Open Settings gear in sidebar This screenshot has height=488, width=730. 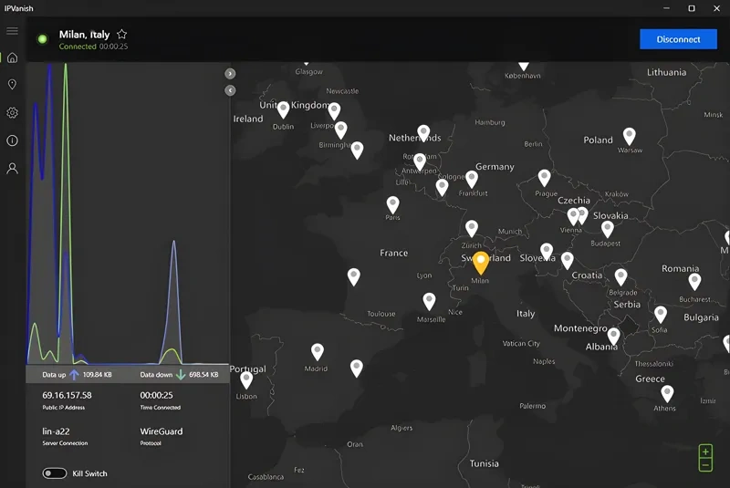[12, 112]
